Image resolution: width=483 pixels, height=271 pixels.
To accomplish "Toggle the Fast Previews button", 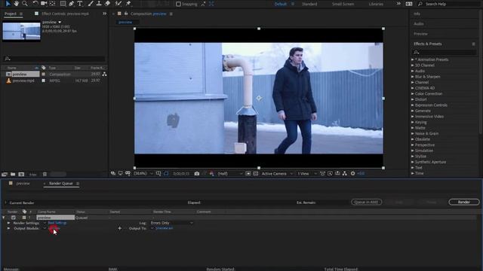I will [330, 174].
